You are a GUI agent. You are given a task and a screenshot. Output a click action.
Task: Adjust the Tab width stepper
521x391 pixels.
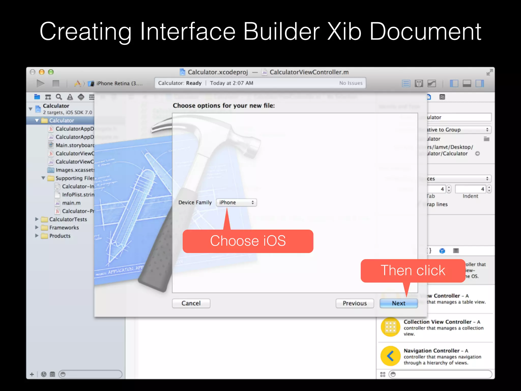click(449, 189)
